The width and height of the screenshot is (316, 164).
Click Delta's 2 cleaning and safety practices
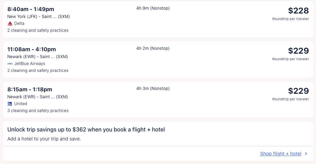[38, 30]
